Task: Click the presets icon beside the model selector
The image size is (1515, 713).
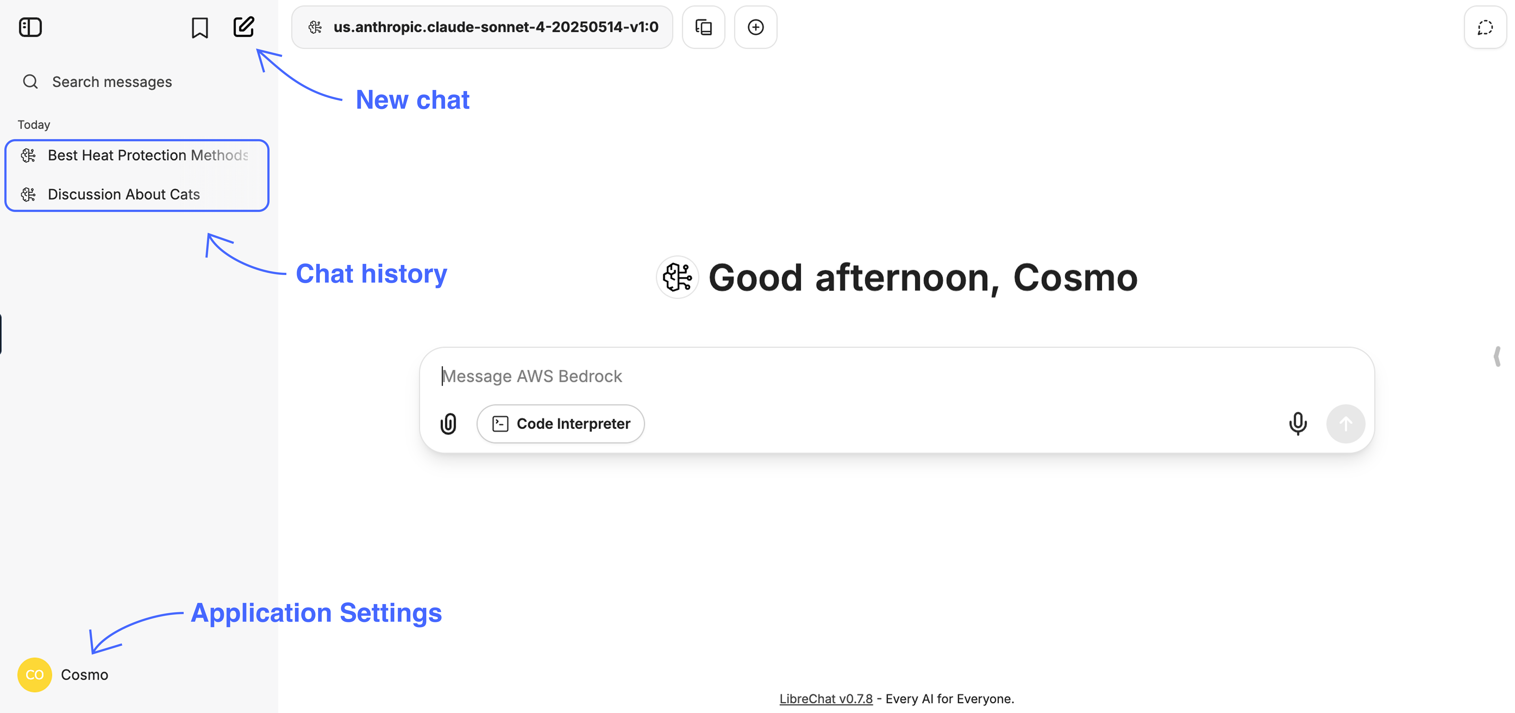Action: [x=703, y=27]
